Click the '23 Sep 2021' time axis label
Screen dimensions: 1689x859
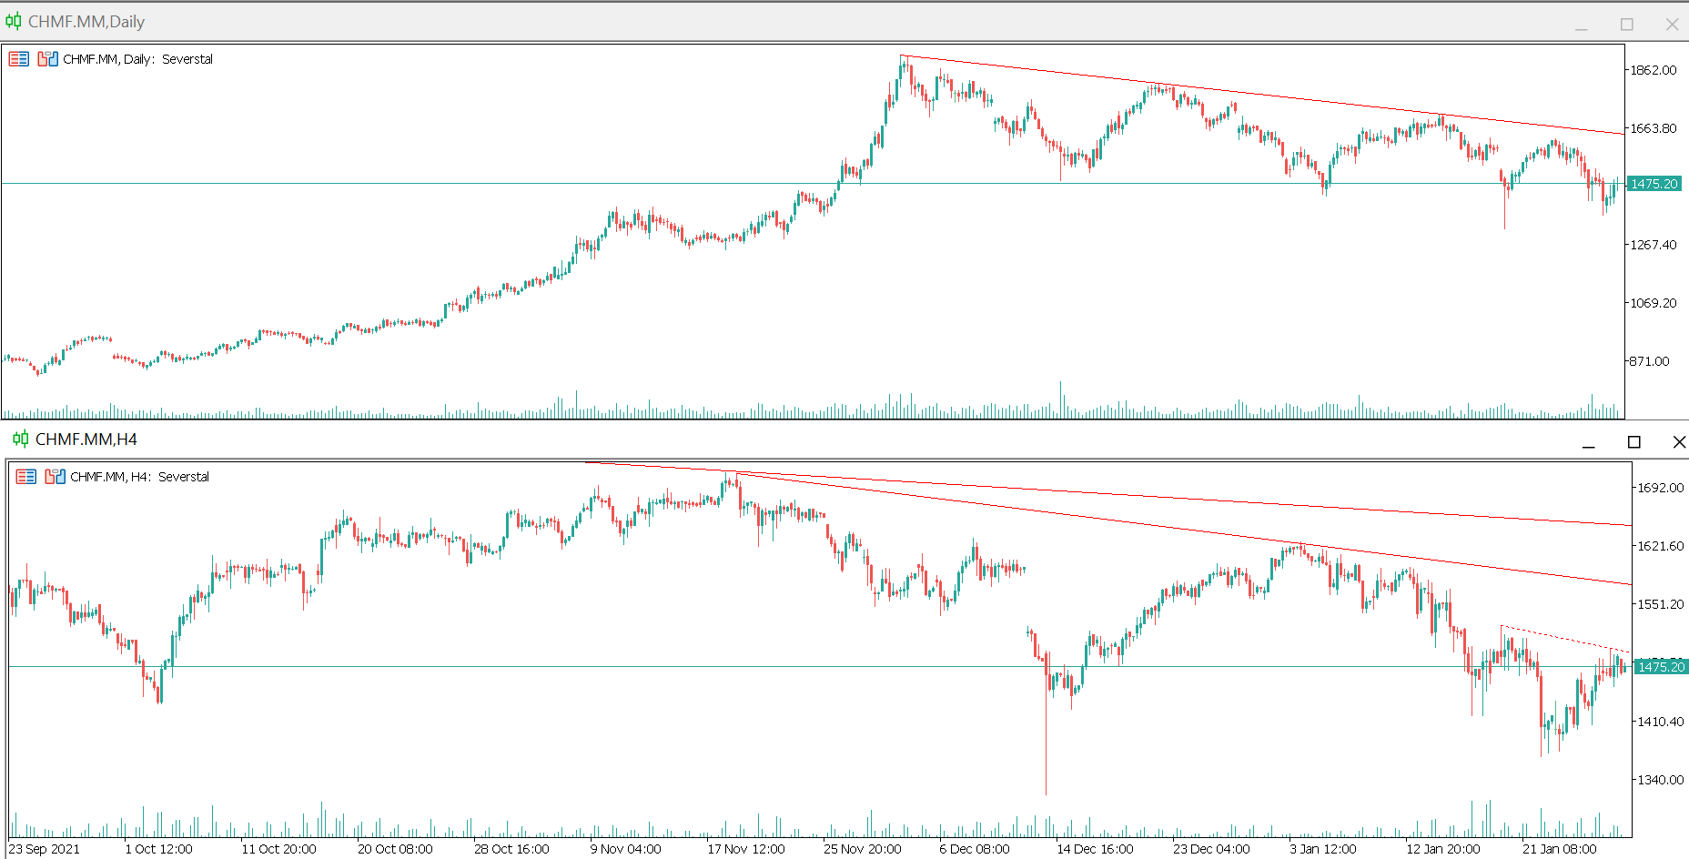45,849
